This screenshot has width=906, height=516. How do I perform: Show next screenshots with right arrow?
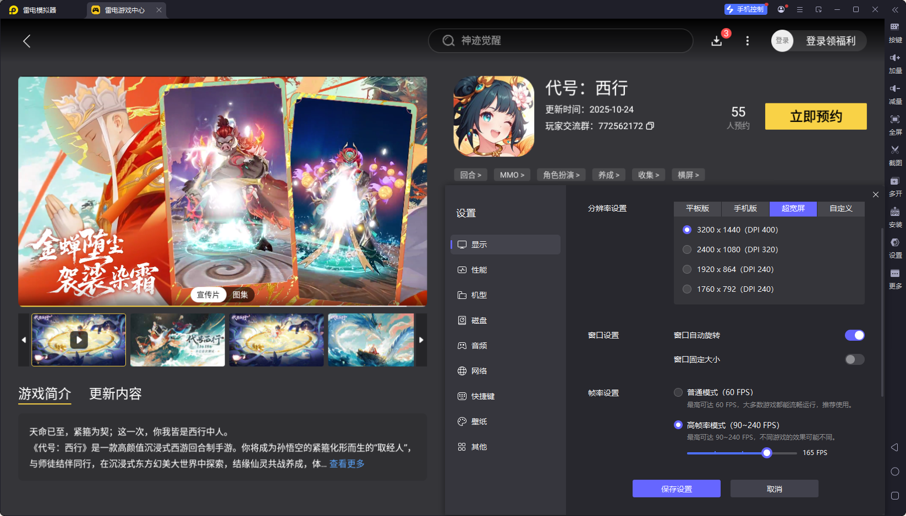421,340
